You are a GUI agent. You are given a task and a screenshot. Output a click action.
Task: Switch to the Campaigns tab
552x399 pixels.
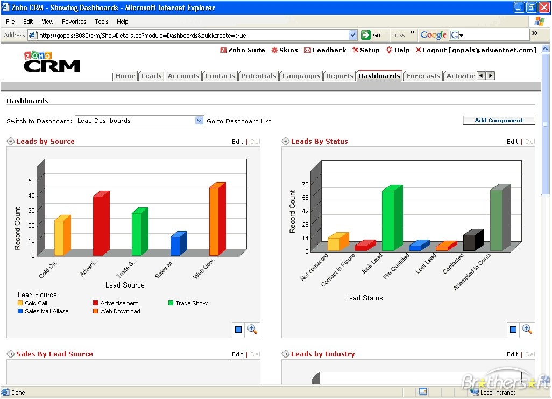pyautogui.click(x=301, y=76)
